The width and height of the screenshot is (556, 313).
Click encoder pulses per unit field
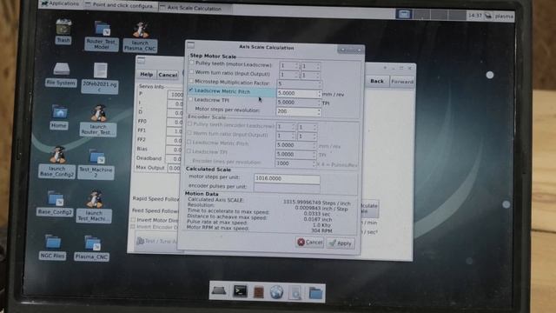coord(287,188)
